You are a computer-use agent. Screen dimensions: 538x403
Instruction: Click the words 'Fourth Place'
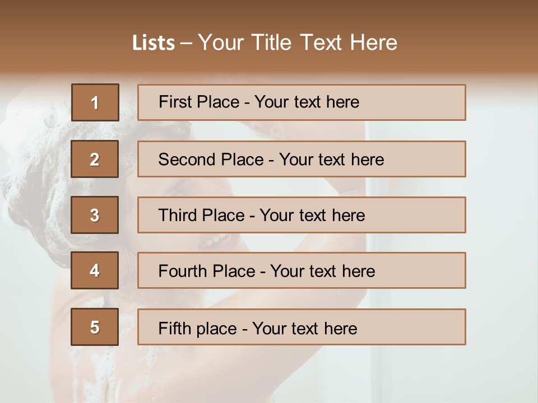pyautogui.click(x=207, y=271)
